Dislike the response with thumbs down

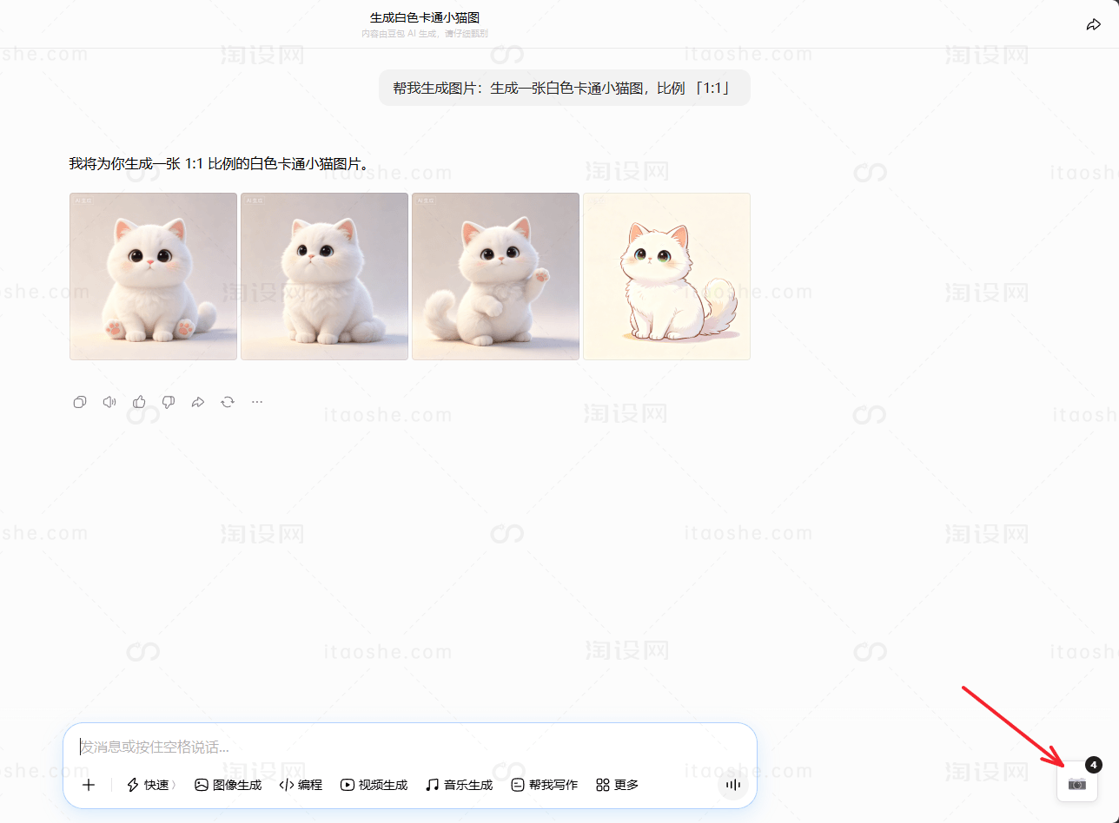click(169, 402)
